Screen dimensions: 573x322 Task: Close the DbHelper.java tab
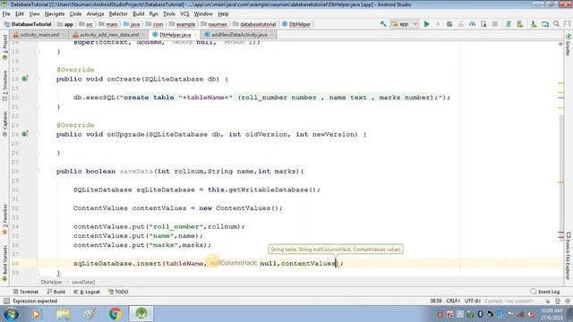click(x=195, y=35)
